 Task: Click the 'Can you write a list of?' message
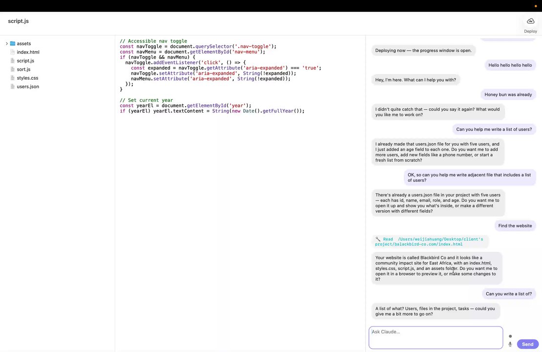(x=509, y=294)
